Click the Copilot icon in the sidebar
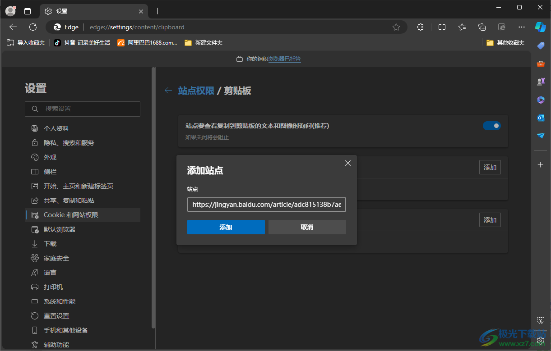 pos(540,27)
